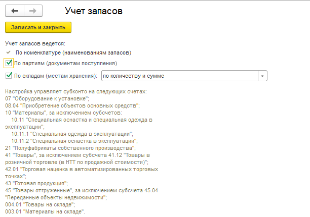
Task: Click the 'По складам (местам хранения):' label
Action: (56, 76)
